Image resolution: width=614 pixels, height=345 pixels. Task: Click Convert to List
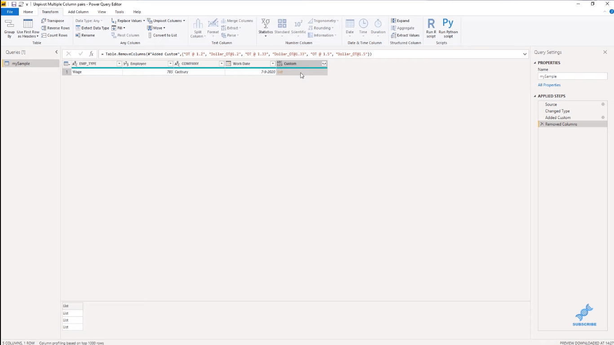pyautogui.click(x=162, y=35)
